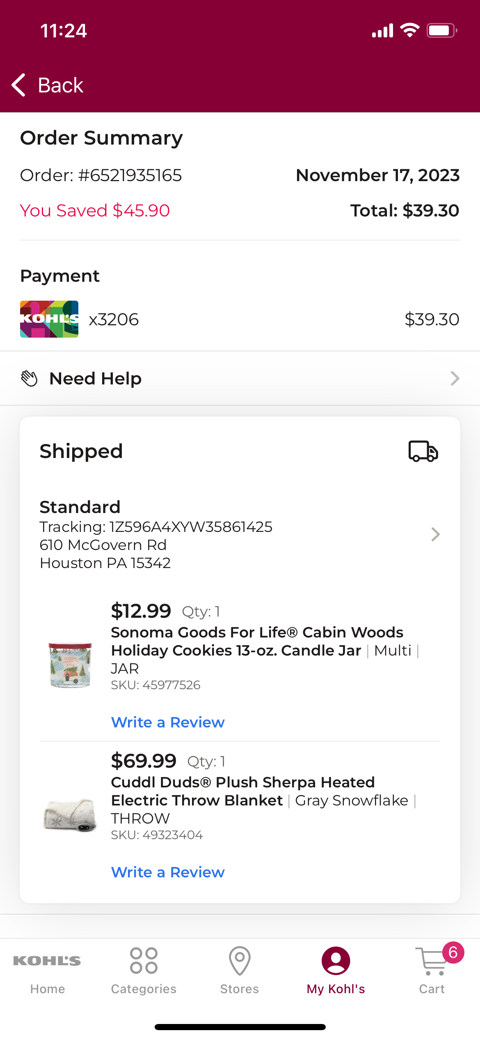The height and width of the screenshot is (1040, 480).
Task: Write a Review for the candle jar
Action: click(x=168, y=722)
